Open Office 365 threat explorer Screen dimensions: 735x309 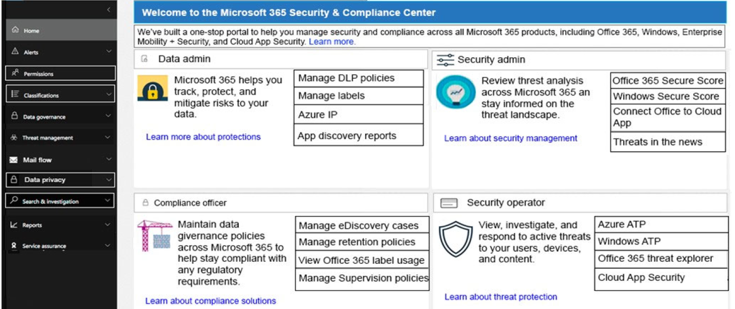[x=661, y=259]
